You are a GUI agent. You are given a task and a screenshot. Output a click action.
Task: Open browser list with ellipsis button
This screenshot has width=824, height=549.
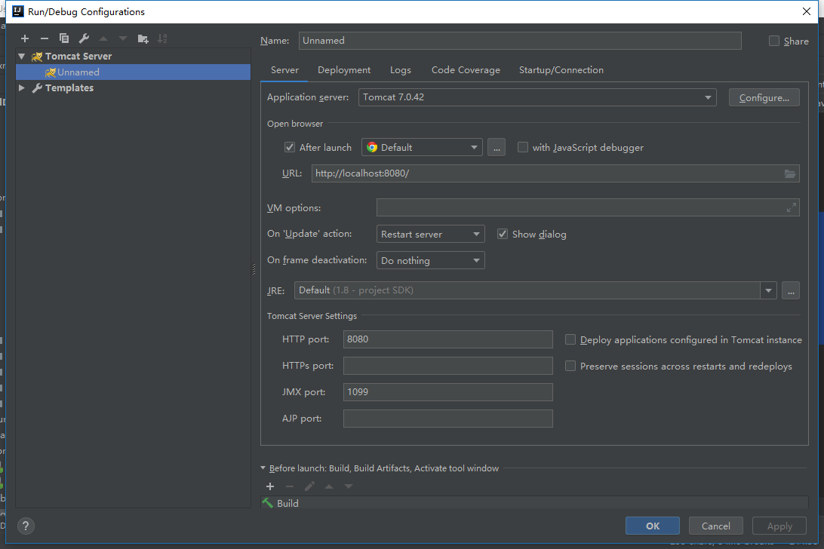pos(496,148)
